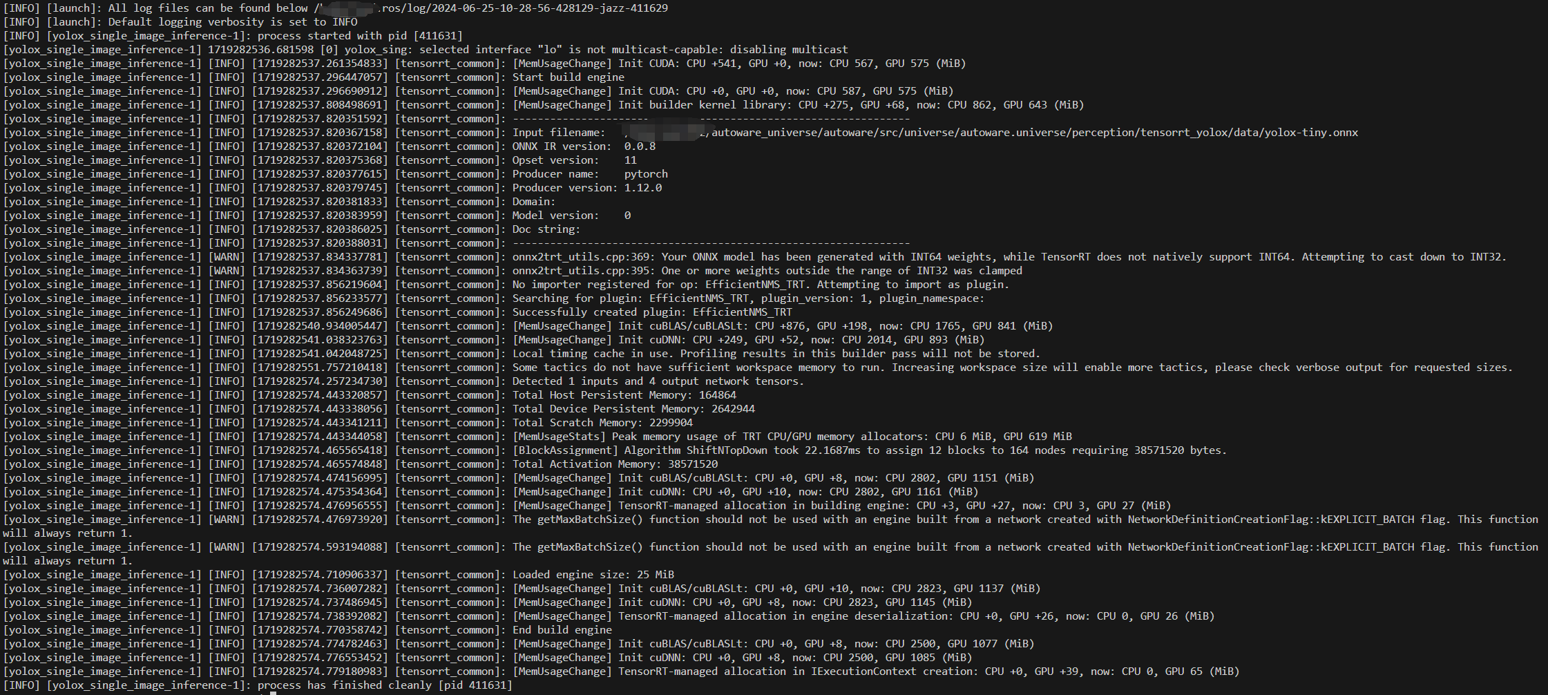Click 'TensorRT-managed allocation in engine deserialization' line

609,616
